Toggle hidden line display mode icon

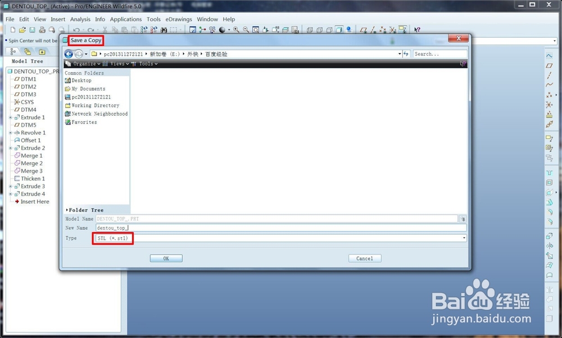pyautogui.click(x=319, y=30)
